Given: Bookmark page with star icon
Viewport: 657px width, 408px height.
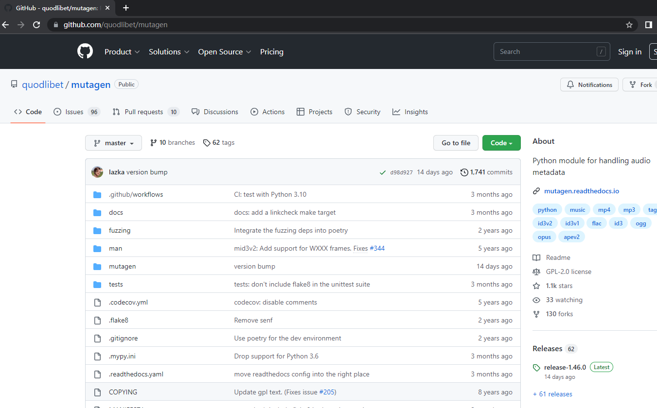Looking at the screenshot, I should pyautogui.click(x=629, y=25).
